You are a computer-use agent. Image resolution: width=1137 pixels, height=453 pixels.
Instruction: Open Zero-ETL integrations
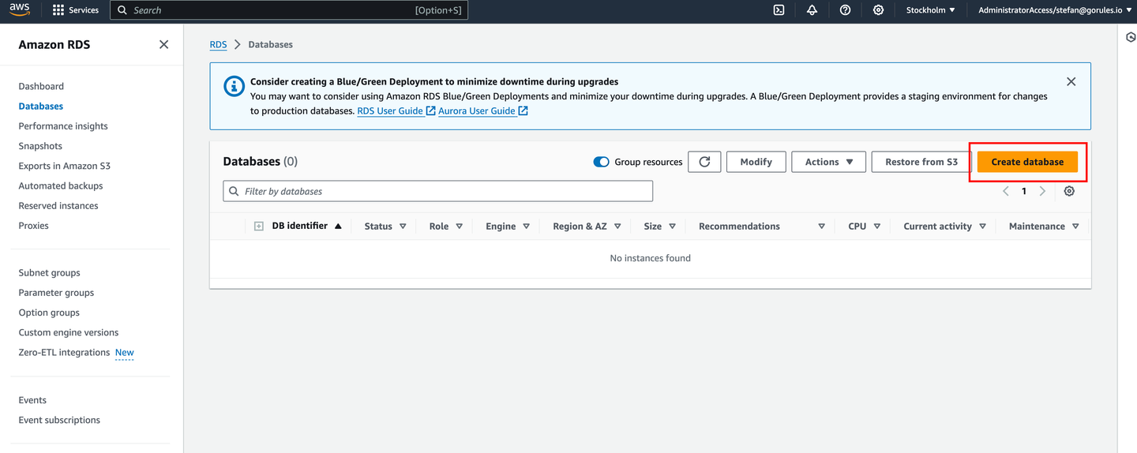click(x=64, y=353)
